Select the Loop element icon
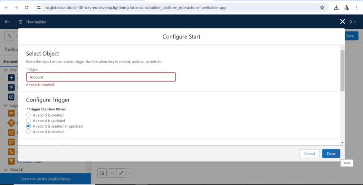 [11, 133]
